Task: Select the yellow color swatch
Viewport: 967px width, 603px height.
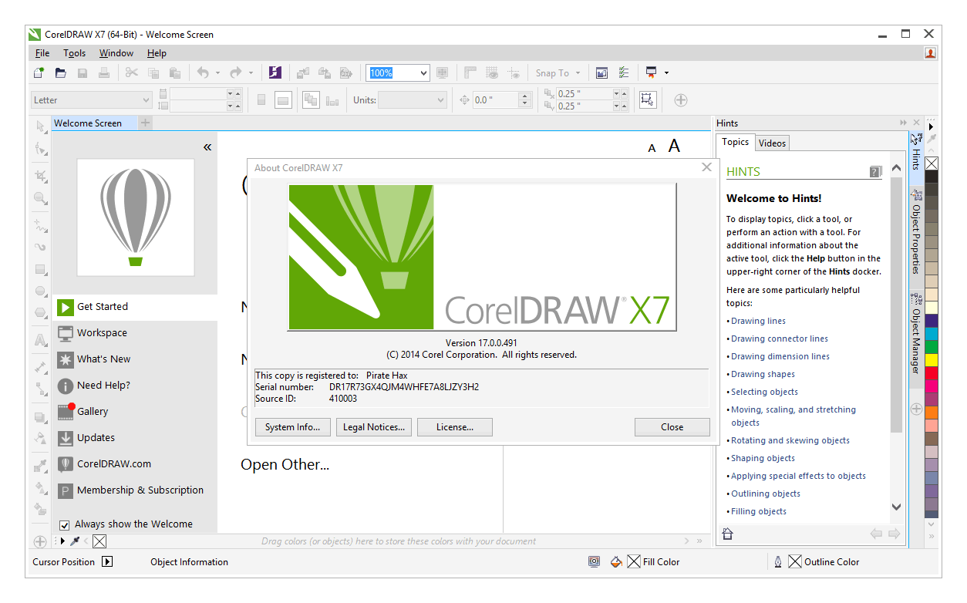Action: tap(932, 360)
